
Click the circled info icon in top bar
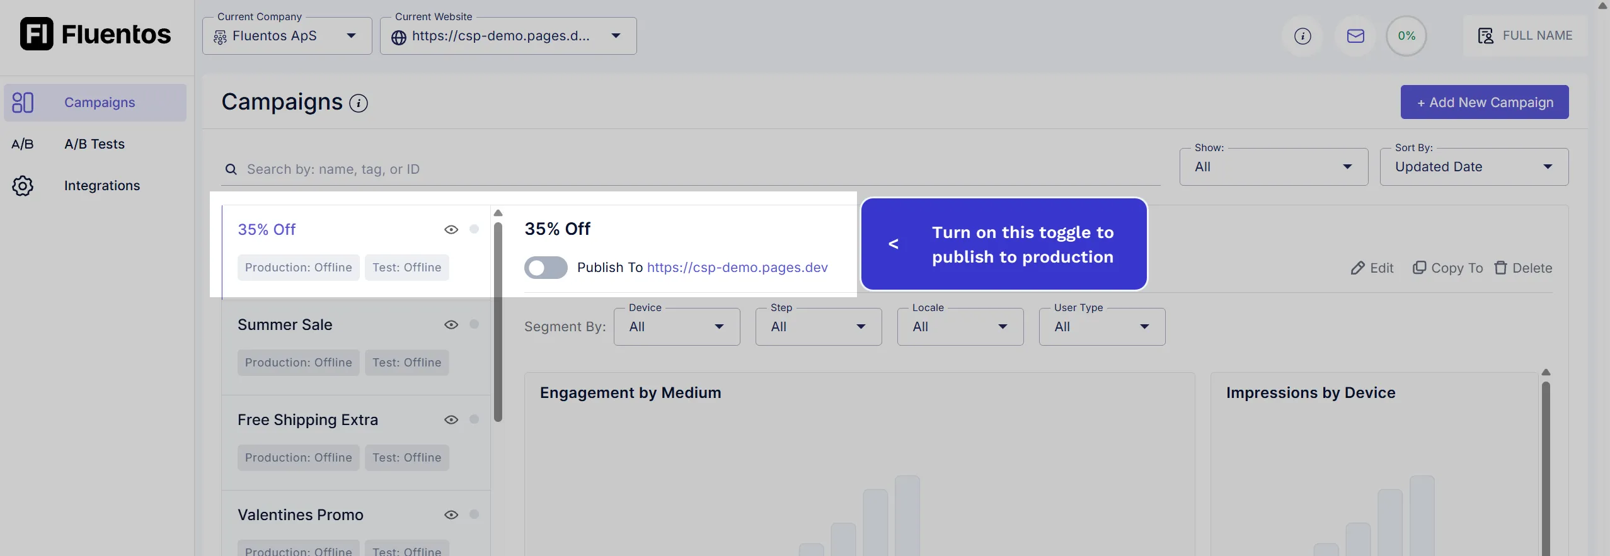tap(1302, 36)
